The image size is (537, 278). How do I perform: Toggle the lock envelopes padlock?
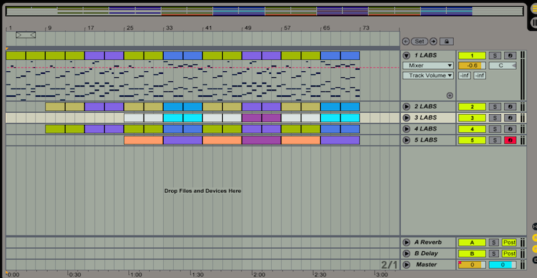(446, 42)
